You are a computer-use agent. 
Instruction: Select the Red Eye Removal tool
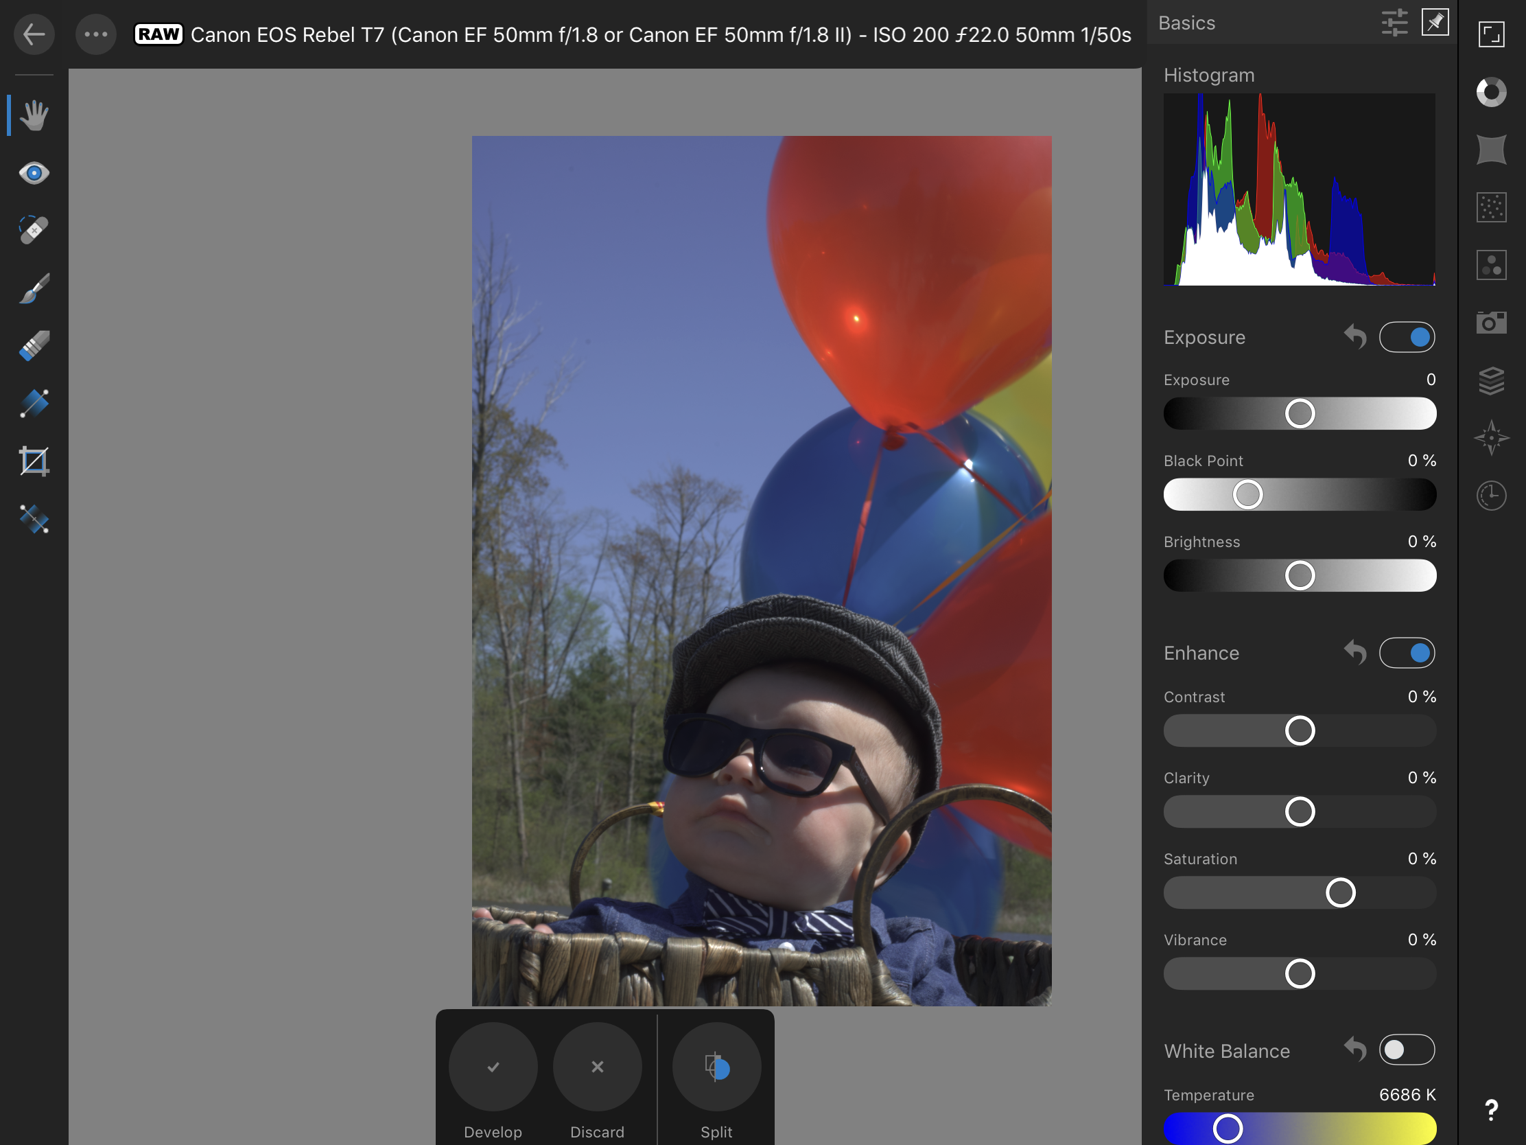(x=33, y=172)
